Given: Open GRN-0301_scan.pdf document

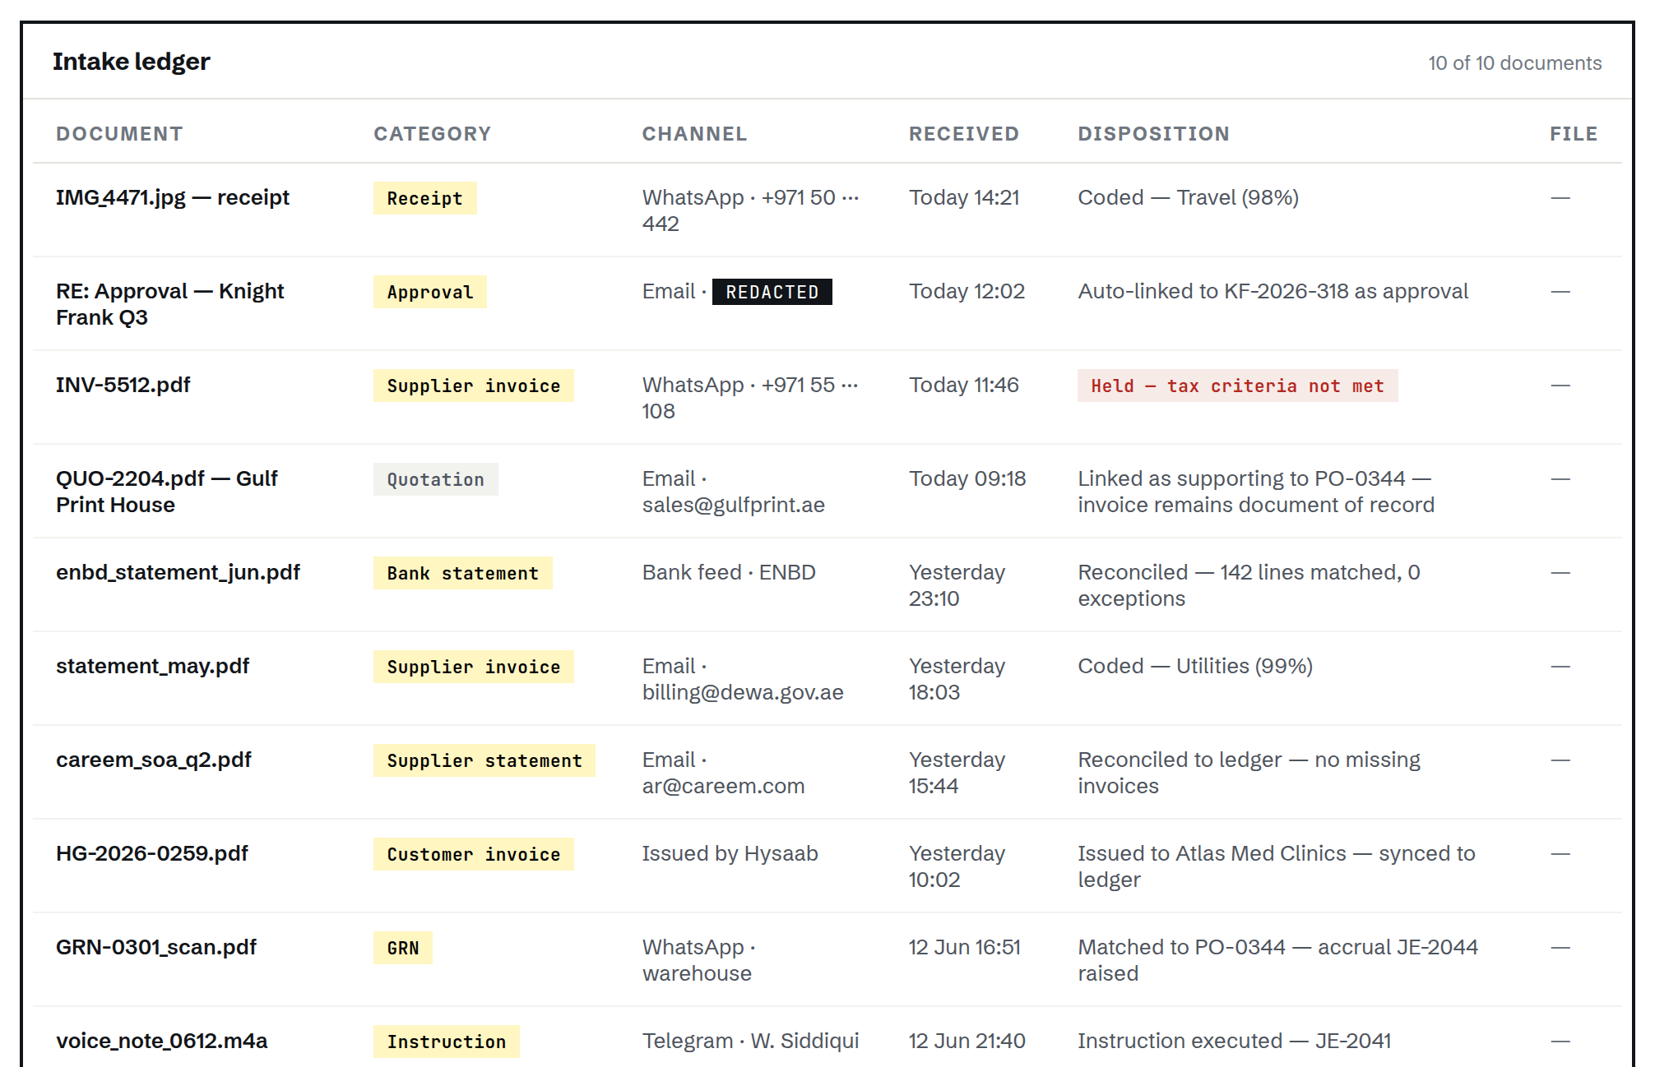Looking at the screenshot, I should (155, 947).
